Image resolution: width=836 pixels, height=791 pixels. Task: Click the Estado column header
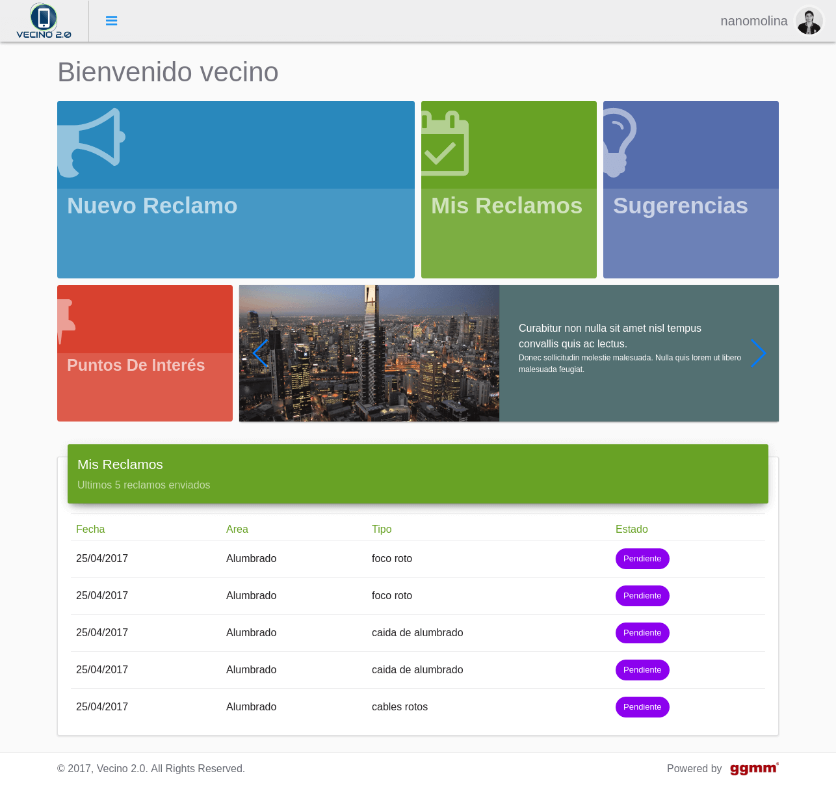631,530
